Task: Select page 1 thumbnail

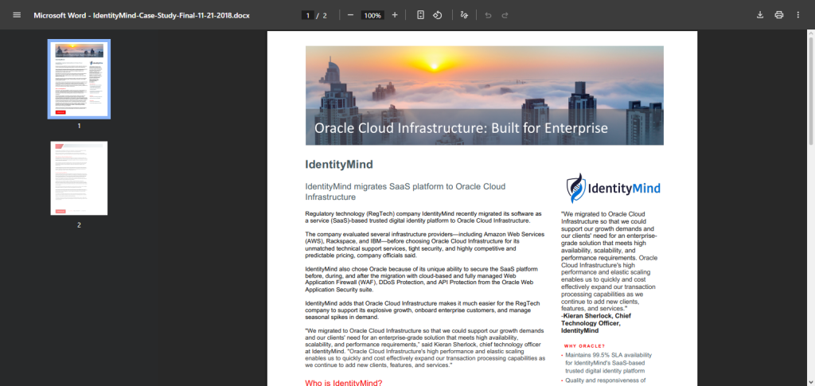Action: [79, 79]
